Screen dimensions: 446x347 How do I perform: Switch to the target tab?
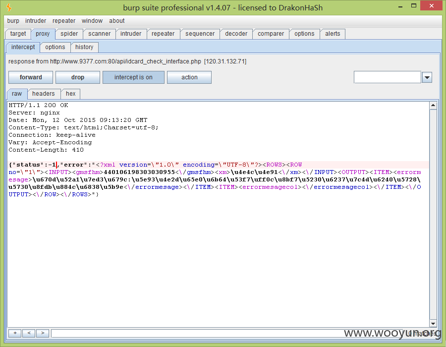tap(18, 34)
